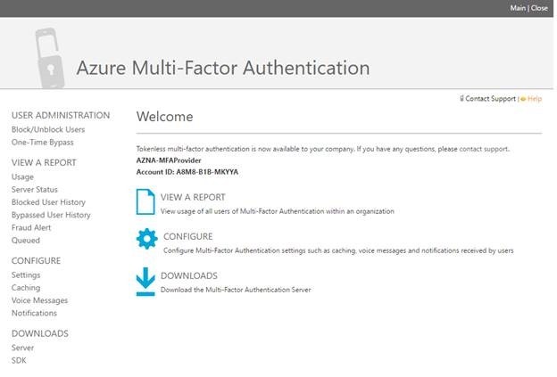Select the AZNA-MFAProvider name text
The width and height of the screenshot is (557, 377).
[x=169, y=160]
